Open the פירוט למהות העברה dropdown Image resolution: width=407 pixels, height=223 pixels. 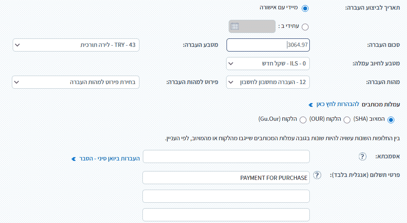(x=76, y=82)
